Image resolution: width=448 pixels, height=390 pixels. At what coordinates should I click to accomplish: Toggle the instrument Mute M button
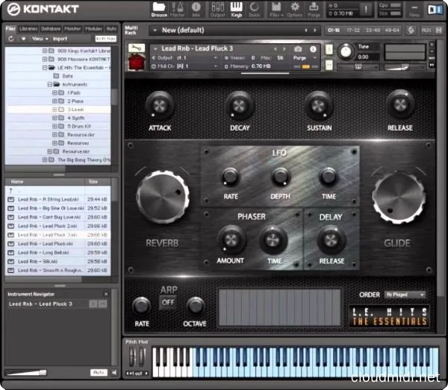point(329,65)
